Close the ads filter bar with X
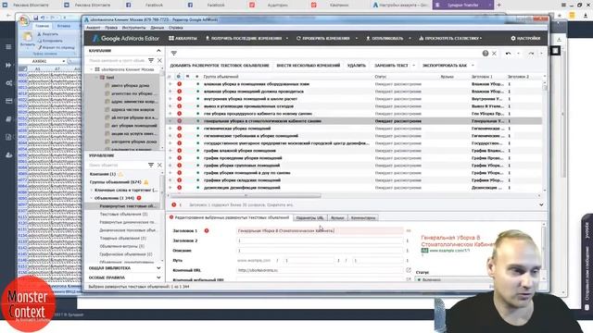The image size is (593, 333). click(x=494, y=54)
